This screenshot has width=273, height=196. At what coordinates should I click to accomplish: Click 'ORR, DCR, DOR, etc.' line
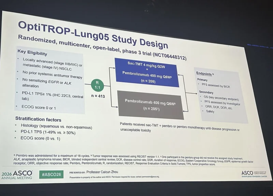219,107
